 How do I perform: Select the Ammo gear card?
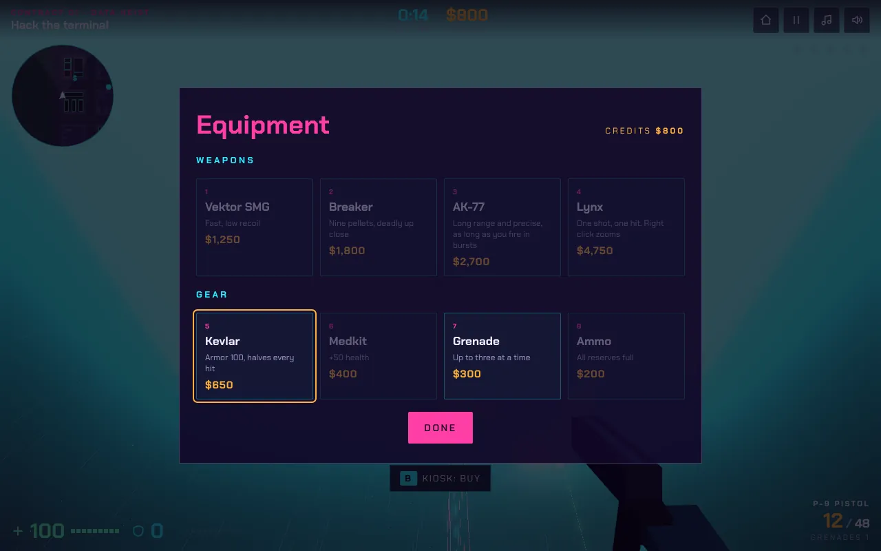pos(626,356)
